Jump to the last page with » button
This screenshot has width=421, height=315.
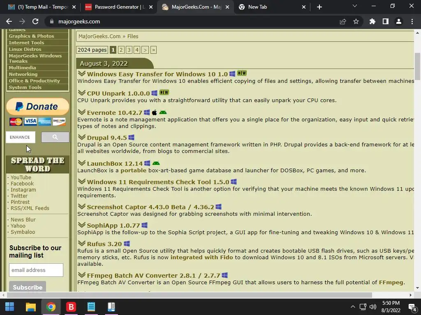coord(154,50)
